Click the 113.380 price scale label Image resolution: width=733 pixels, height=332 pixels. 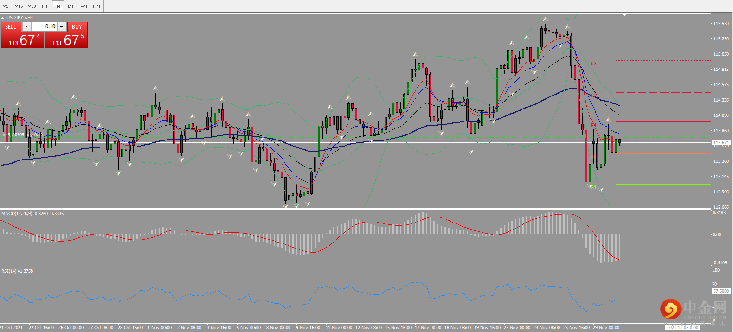tap(721, 161)
